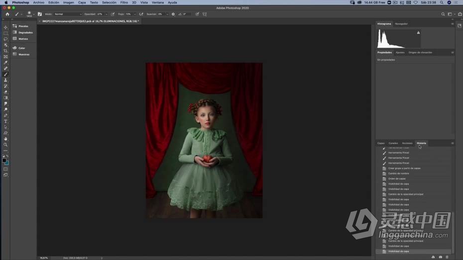The width and height of the screenshot is (463, 260).
Task: Open the blend Mode Normal dropdown
Action: coord(68,14)
